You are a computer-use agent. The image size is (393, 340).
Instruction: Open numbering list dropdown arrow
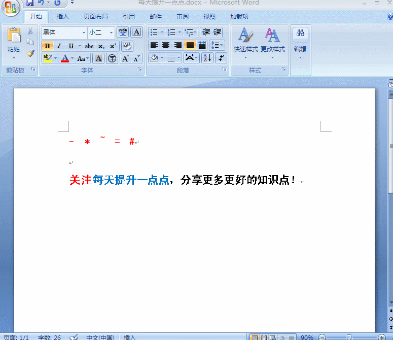[180, 32]
